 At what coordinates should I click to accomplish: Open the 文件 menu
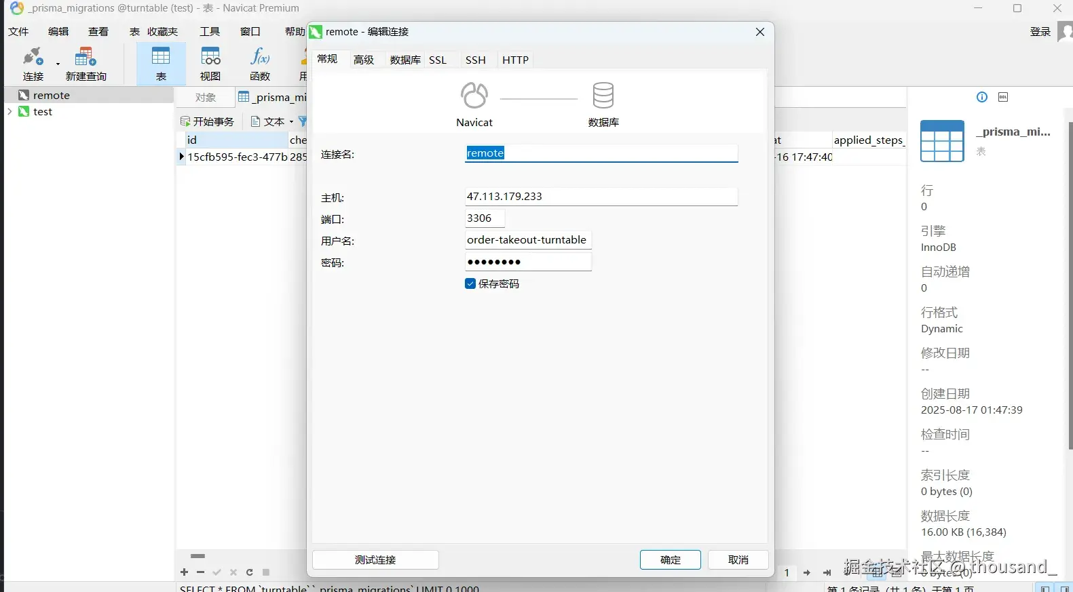[18, 31]
